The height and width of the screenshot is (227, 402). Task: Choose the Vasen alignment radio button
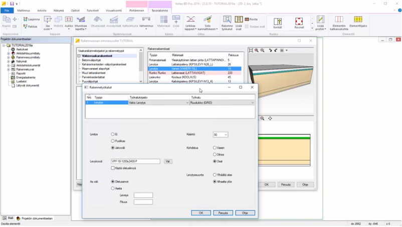click(x=215, y=148)
